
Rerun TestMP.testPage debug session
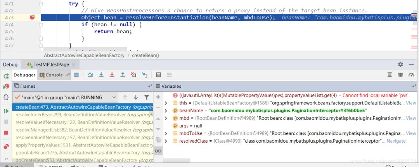point(6,75)
